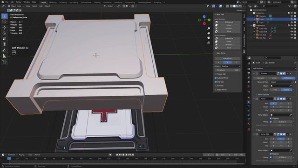The height and width of the screenshot is (168, 298).
Task: Open the File menu
Action: click(x=7, y=2)
